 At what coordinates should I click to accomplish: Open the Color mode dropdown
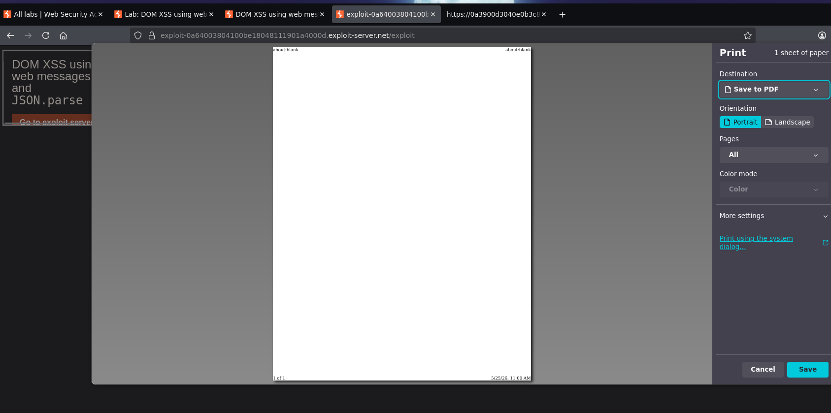click(773, 190)
